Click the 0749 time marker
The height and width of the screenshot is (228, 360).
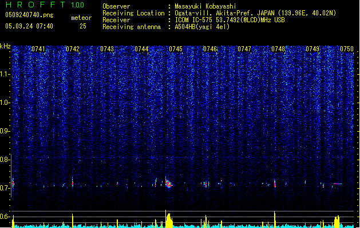tap(312, 49)
